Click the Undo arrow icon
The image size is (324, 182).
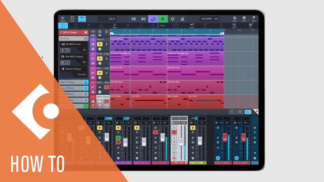[x=192, y=26]
